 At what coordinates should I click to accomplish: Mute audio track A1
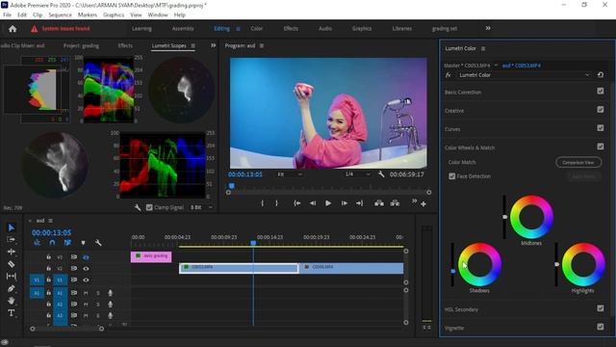[x=86, y=293]
